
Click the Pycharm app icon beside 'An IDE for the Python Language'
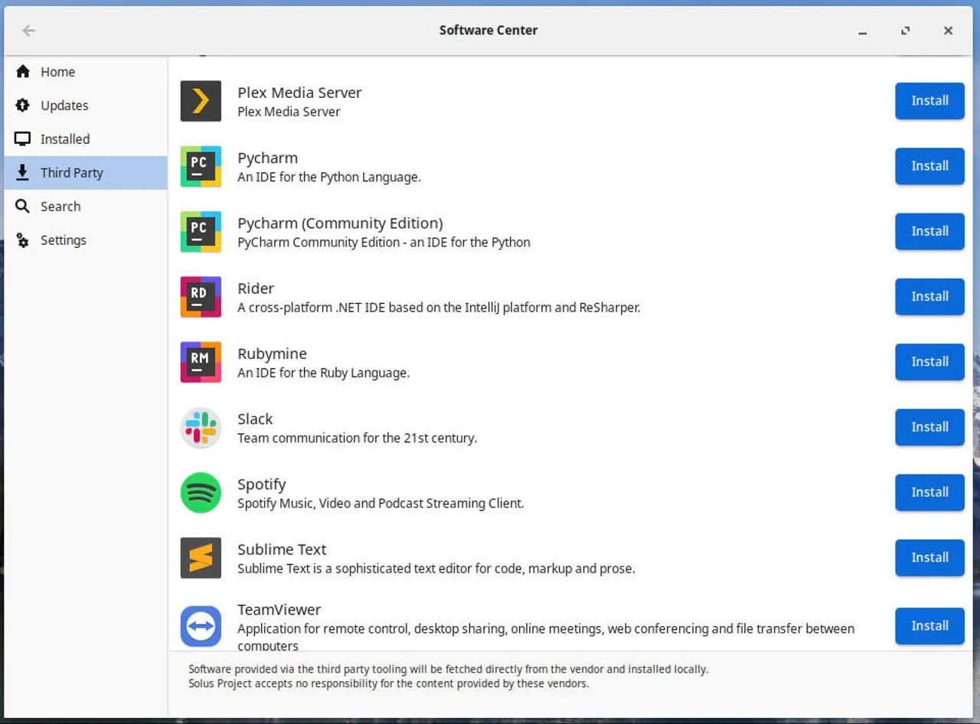(x=201, y=166)
